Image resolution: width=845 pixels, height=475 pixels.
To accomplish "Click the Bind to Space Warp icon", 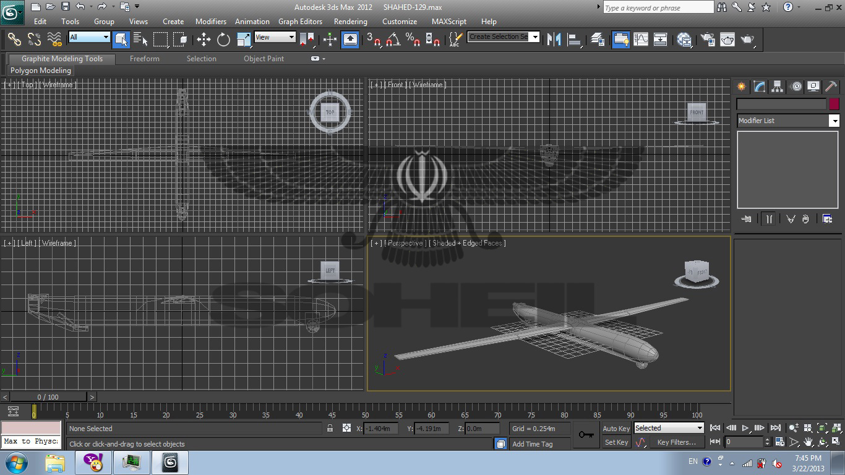I will click(55, 40).
